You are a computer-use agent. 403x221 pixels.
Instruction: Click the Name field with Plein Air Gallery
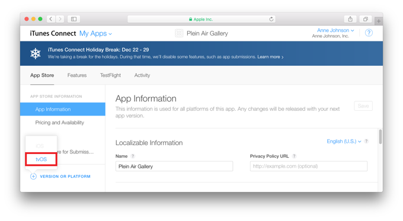174,166
